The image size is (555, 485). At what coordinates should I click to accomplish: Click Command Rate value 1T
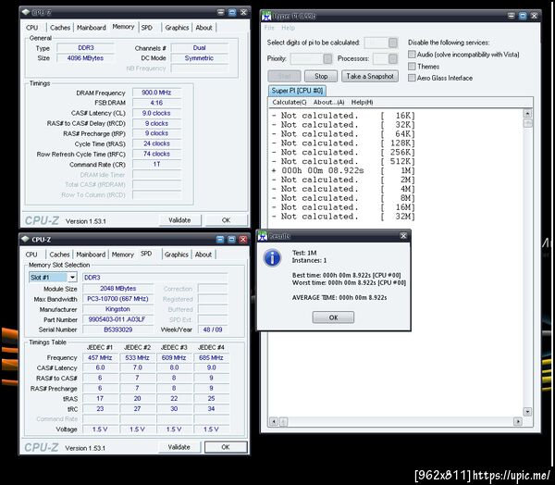[x=156, y=164]
